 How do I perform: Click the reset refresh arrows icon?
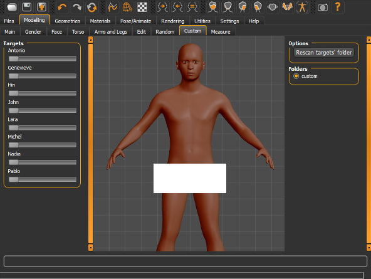coord(91,7)
